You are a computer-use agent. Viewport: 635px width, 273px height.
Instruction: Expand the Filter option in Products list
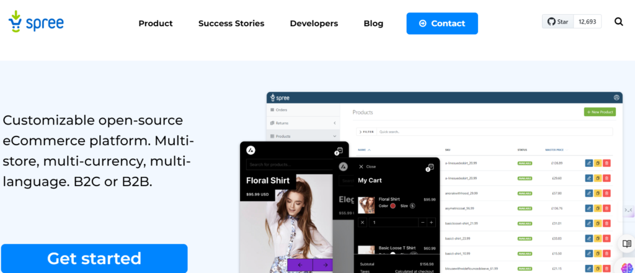coord(366,132)
